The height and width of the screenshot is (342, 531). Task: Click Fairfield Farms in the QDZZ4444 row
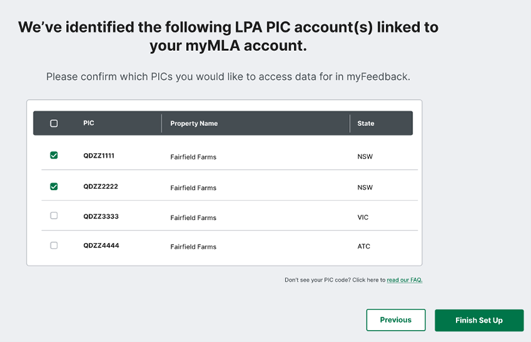click(x=193, y=247)
